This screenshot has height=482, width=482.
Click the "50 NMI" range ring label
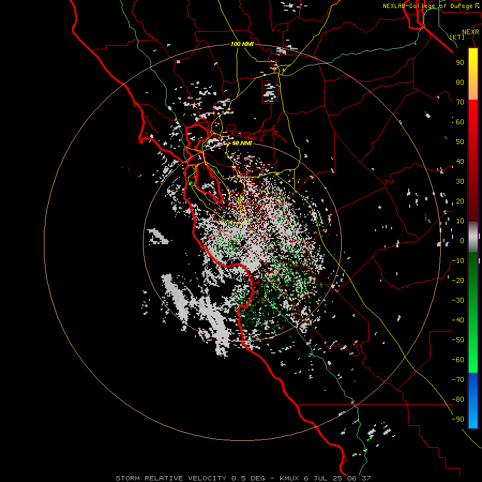[x=242, y=143]
